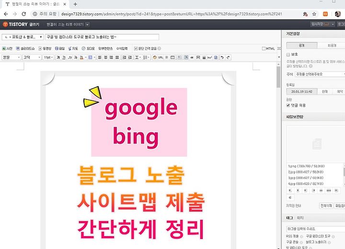Image resolution: width=345 pixels, height=249 pixels.
Task: Click the 전체삭제 delete all button
Action: [x=326, y=206]
